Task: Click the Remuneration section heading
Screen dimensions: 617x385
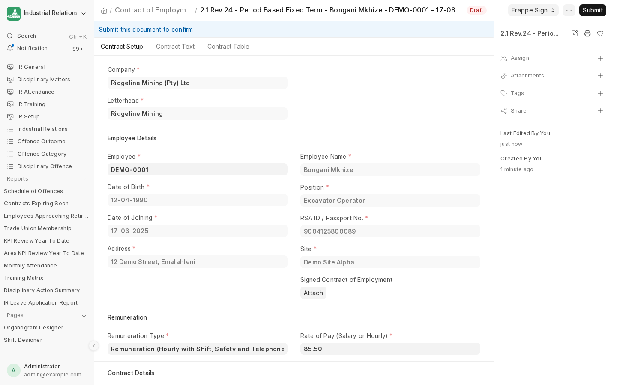Action: [x=127, y=317]
